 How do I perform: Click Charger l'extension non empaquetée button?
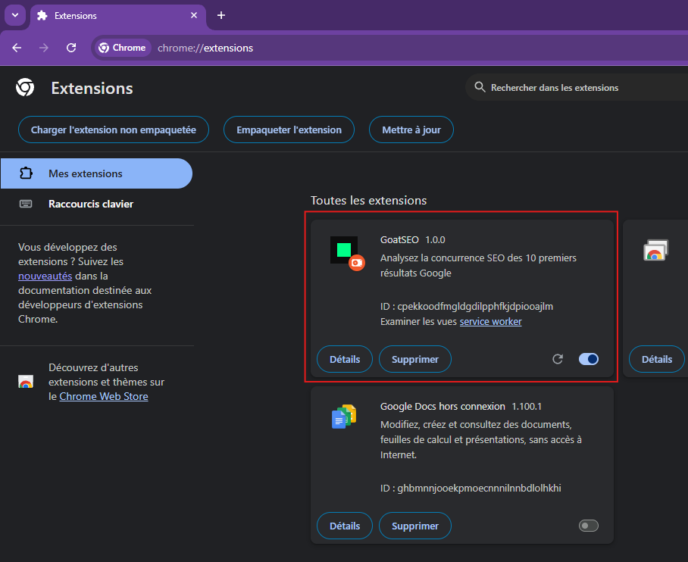pyautogui.click(x=114, y=130)
